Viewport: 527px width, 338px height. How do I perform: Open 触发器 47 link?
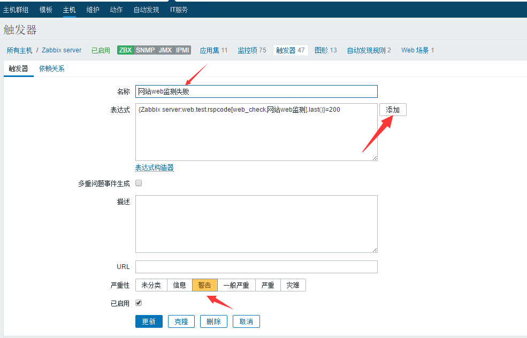(x=291, y=50)
